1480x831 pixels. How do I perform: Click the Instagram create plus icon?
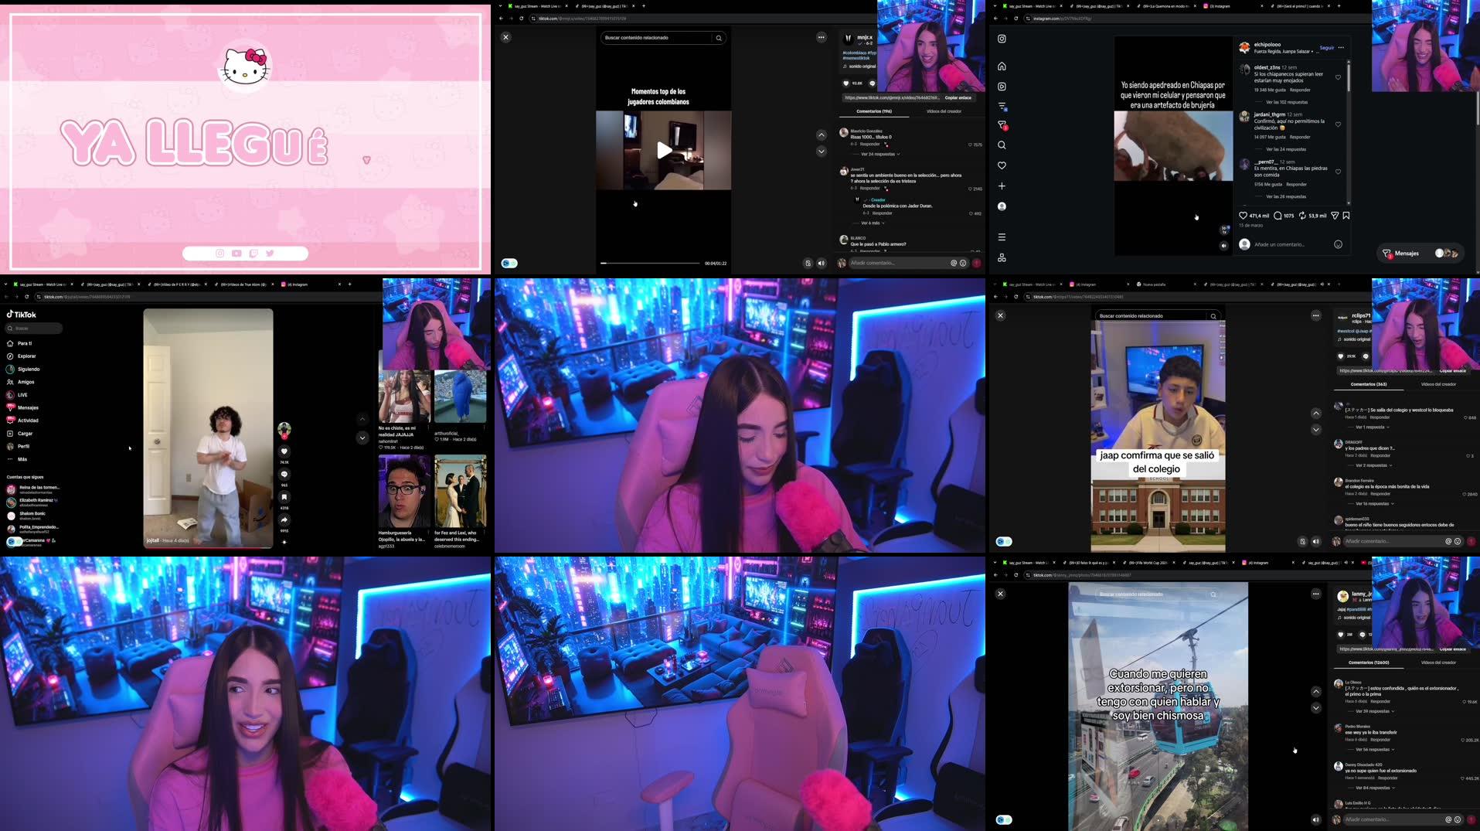1002,186
